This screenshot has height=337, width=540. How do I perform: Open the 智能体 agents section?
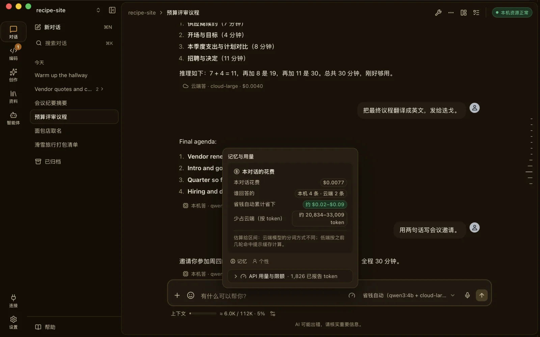(x=13, y=118)
